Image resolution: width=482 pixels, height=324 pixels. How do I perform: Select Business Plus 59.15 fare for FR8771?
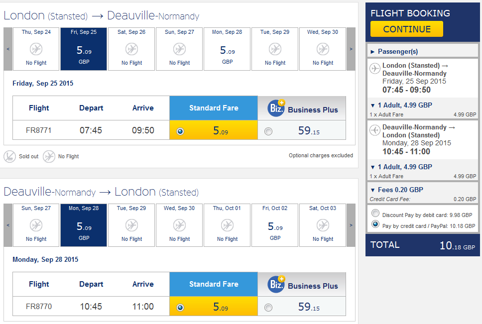pos(268,131)
